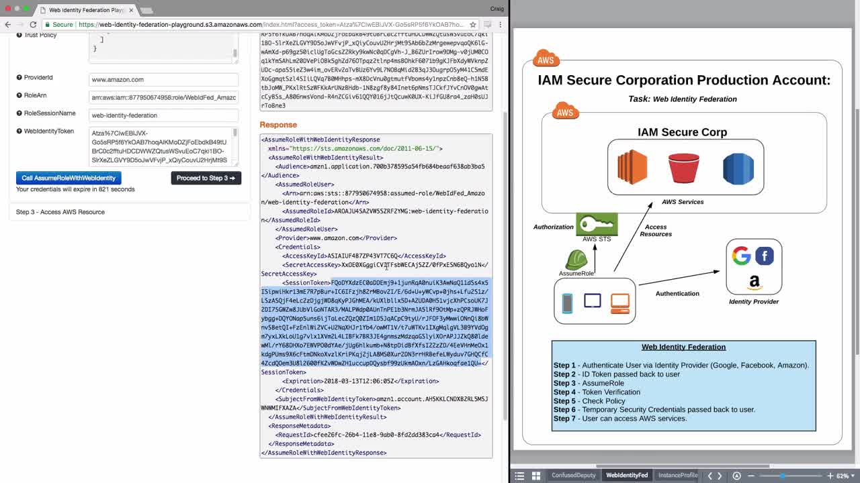Click the tablet device icon in diagram
860x483 pixels.
[x=593, y=301]
